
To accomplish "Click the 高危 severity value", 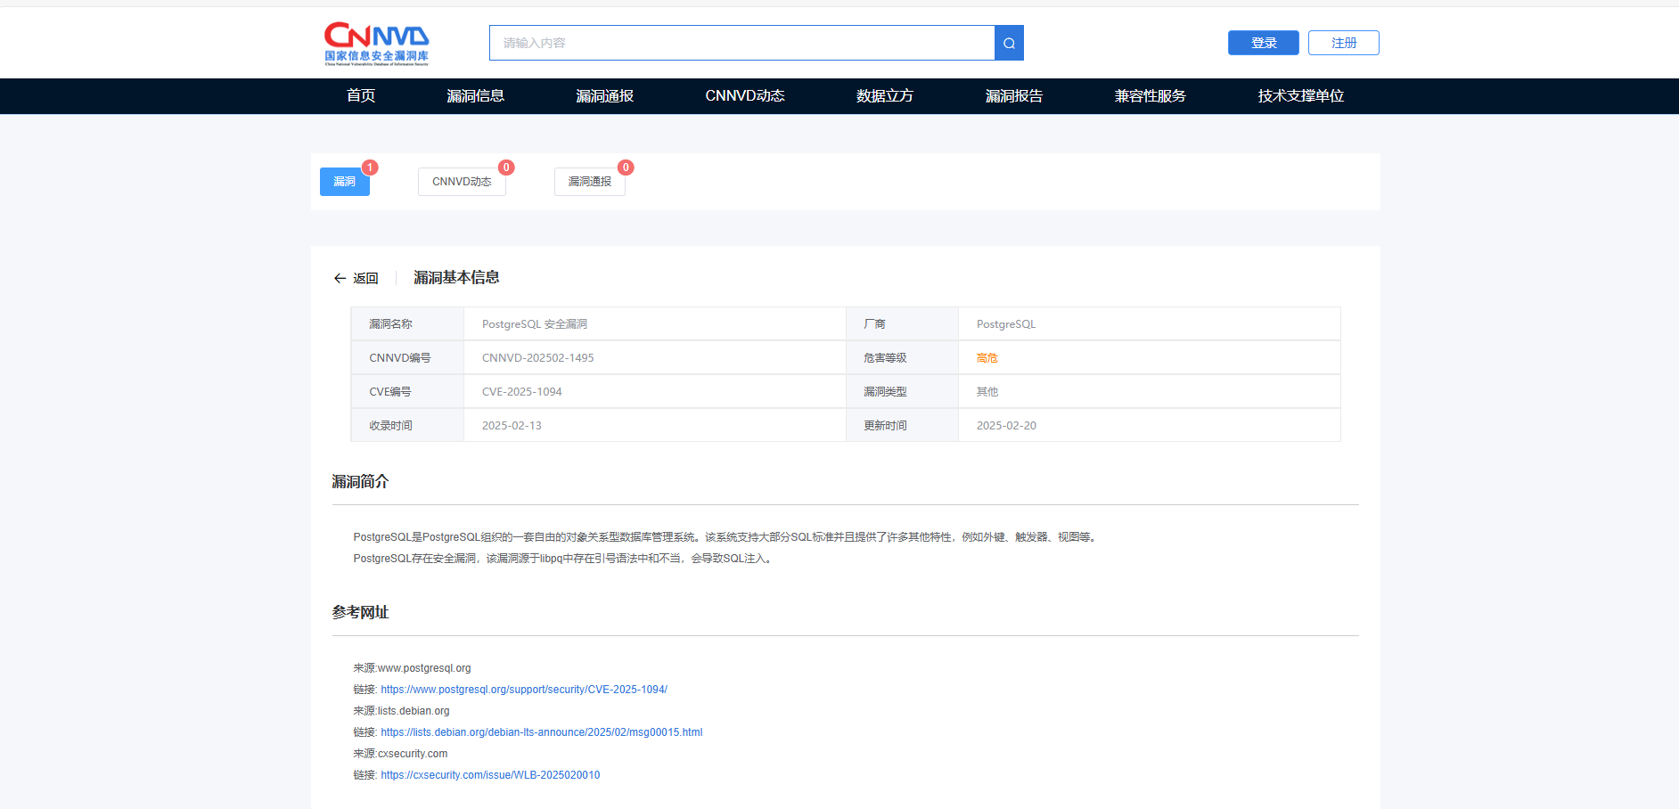I will pos(987,358).
